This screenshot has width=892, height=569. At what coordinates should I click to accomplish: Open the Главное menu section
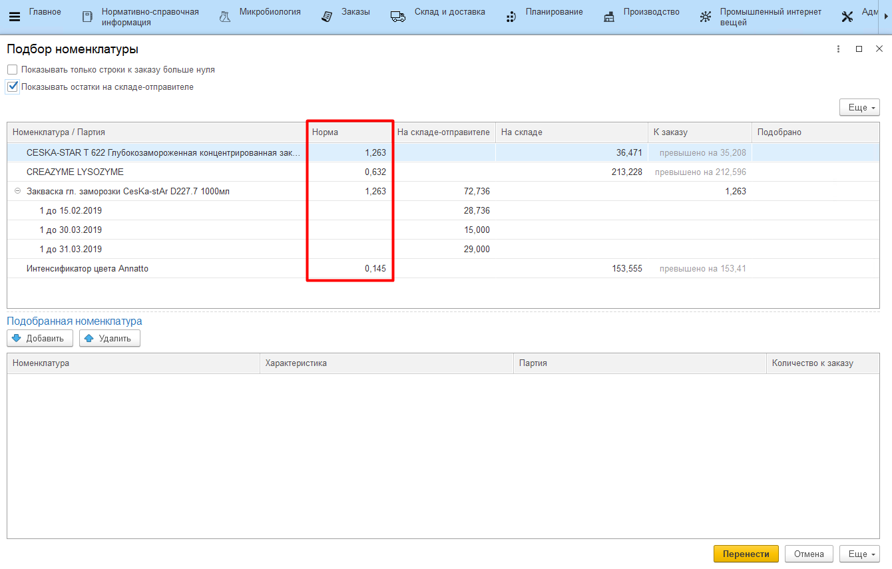coord(45,12)
